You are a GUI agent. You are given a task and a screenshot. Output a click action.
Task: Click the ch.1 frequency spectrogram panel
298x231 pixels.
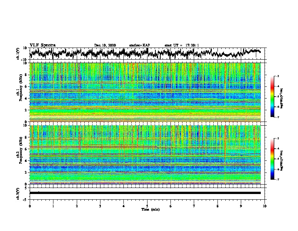145,92
